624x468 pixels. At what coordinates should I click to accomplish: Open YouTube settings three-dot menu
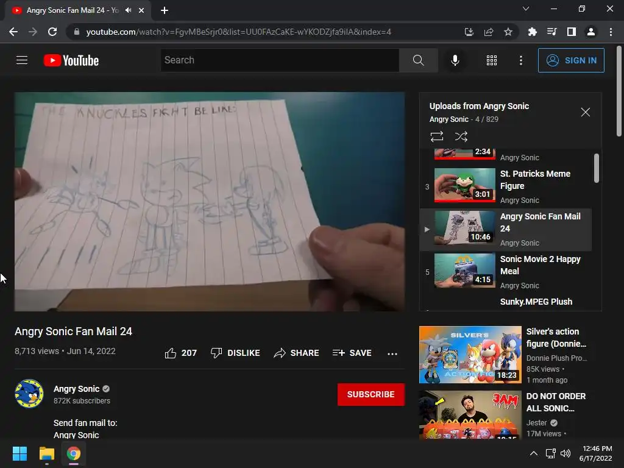(521, 60)
